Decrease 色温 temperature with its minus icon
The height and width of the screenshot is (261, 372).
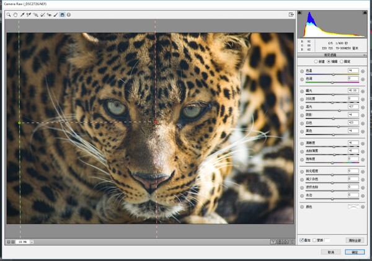pyautogui.click(x=302, y=71)
